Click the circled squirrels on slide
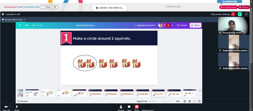253x111 pixels. pyautogui.click(x=85, y=63)
